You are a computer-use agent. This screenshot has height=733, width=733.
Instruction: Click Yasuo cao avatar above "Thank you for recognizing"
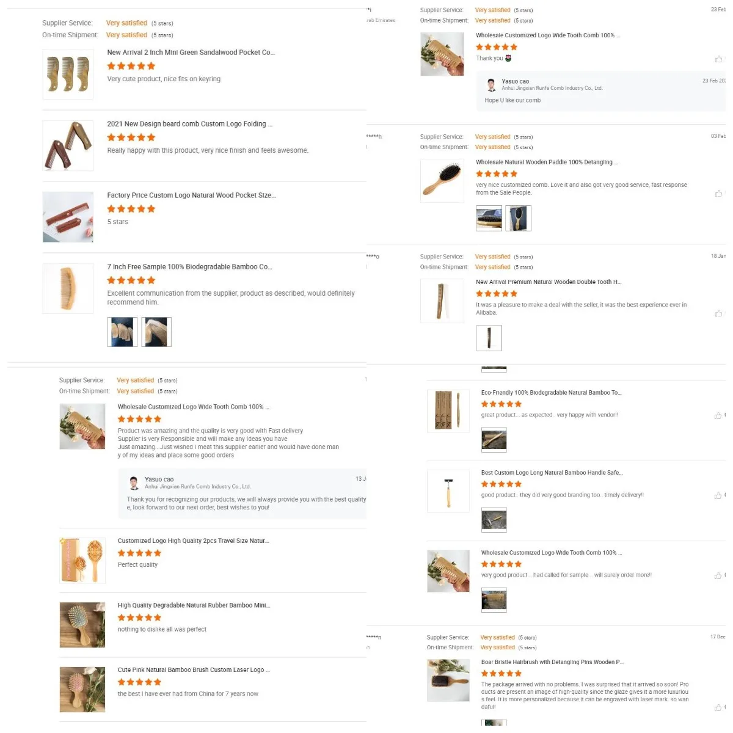tap(134, 483)
